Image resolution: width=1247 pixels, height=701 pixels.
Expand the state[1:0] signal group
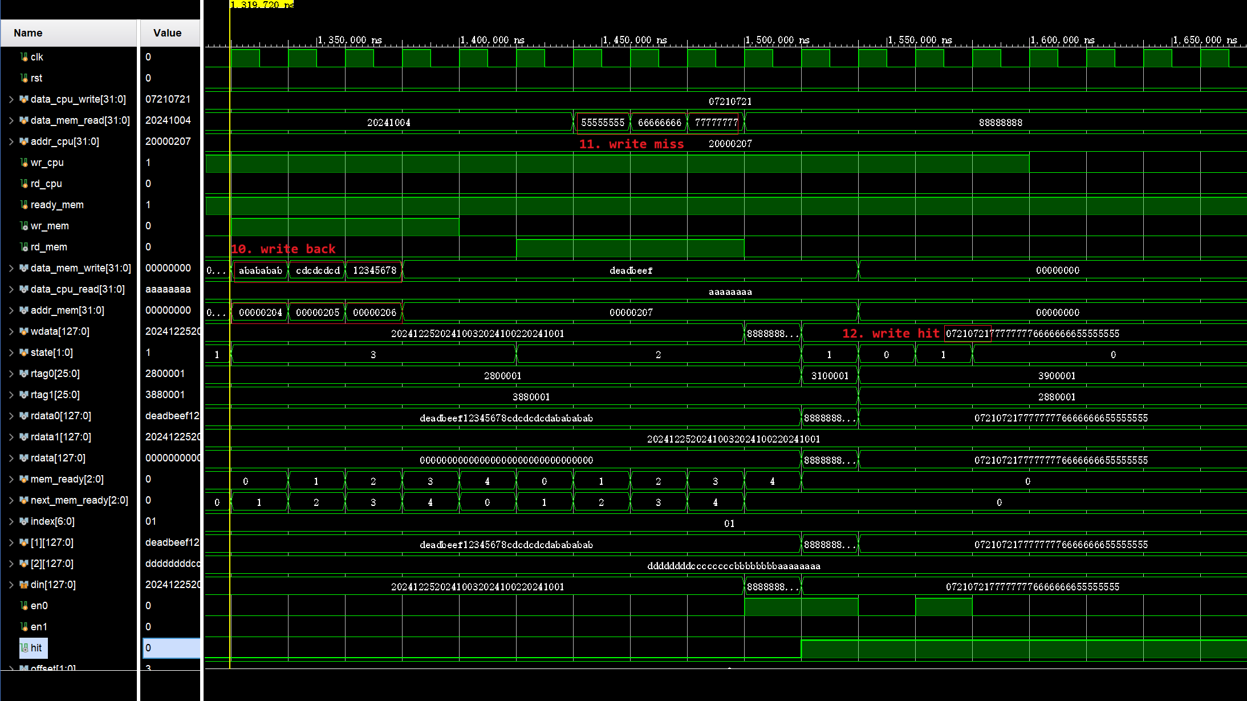tap(11, 352)
